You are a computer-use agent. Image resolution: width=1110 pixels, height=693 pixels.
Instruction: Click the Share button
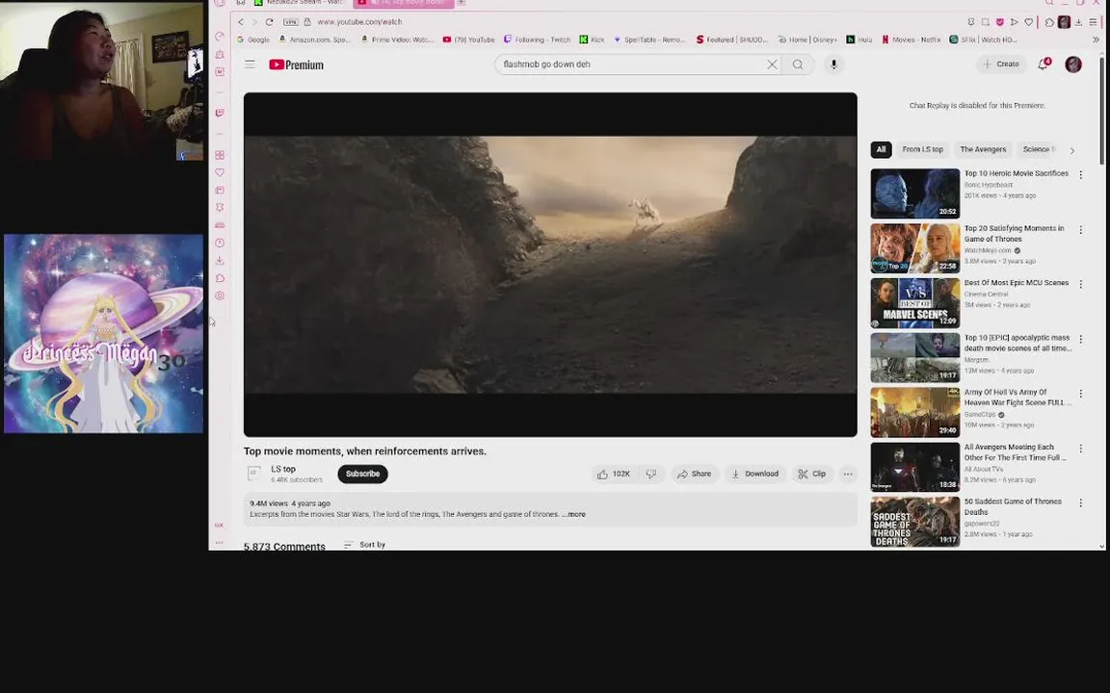(695, 474)
